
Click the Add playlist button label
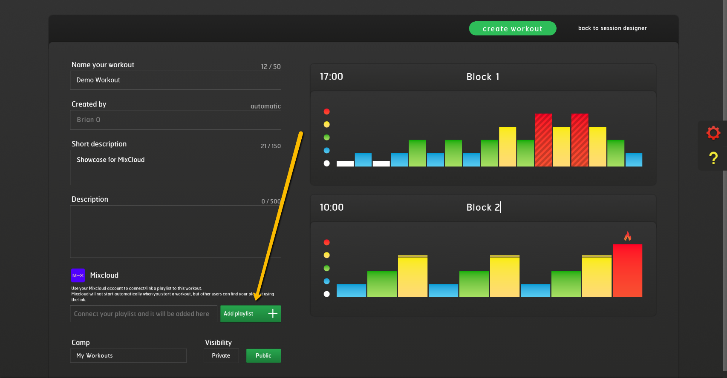pyautogui.click(x=239, y=314)
